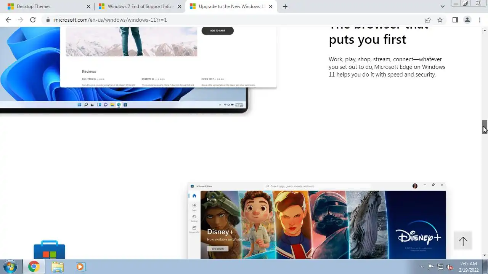488x274 pixels.
Task: Bookmark this tab with the star icon
Action: click(440, 20)
